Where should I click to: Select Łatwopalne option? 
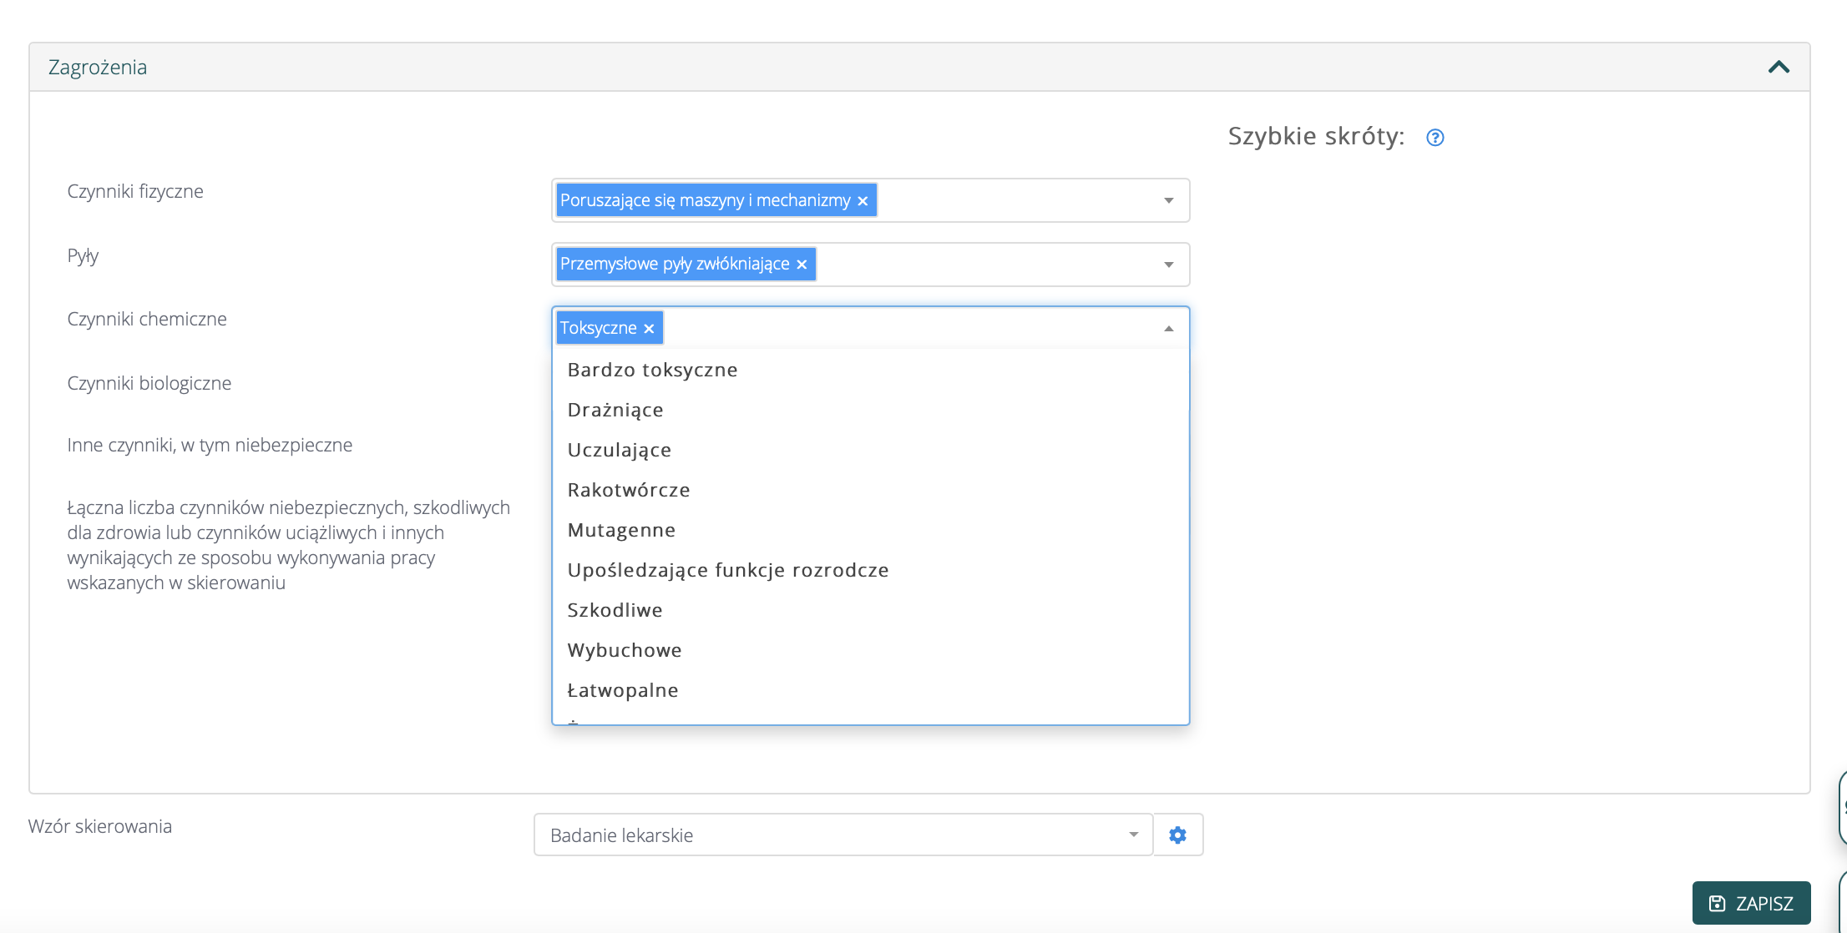622,690
